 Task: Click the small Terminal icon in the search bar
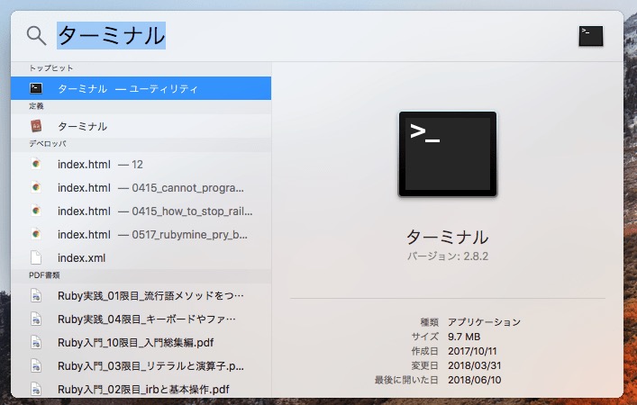(591, 36)
